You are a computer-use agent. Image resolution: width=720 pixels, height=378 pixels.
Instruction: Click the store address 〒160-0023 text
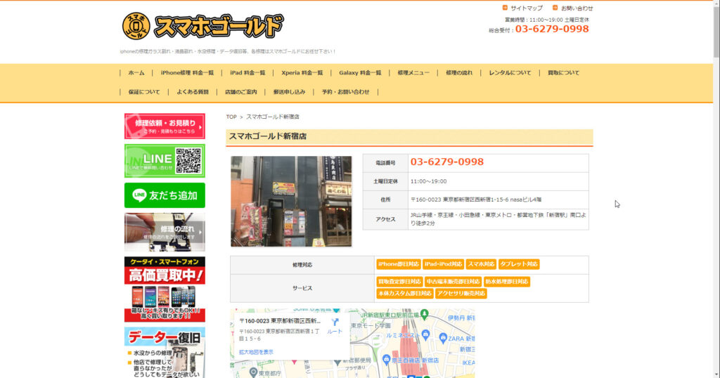pos(476,200)
